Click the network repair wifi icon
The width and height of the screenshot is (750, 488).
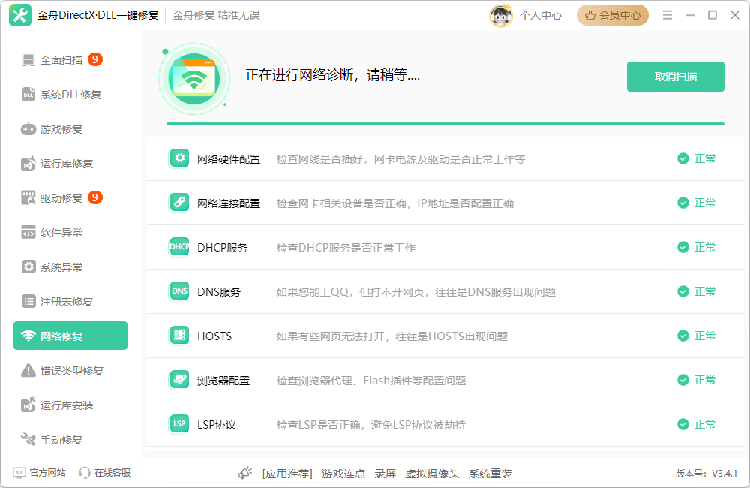(28, 336)
